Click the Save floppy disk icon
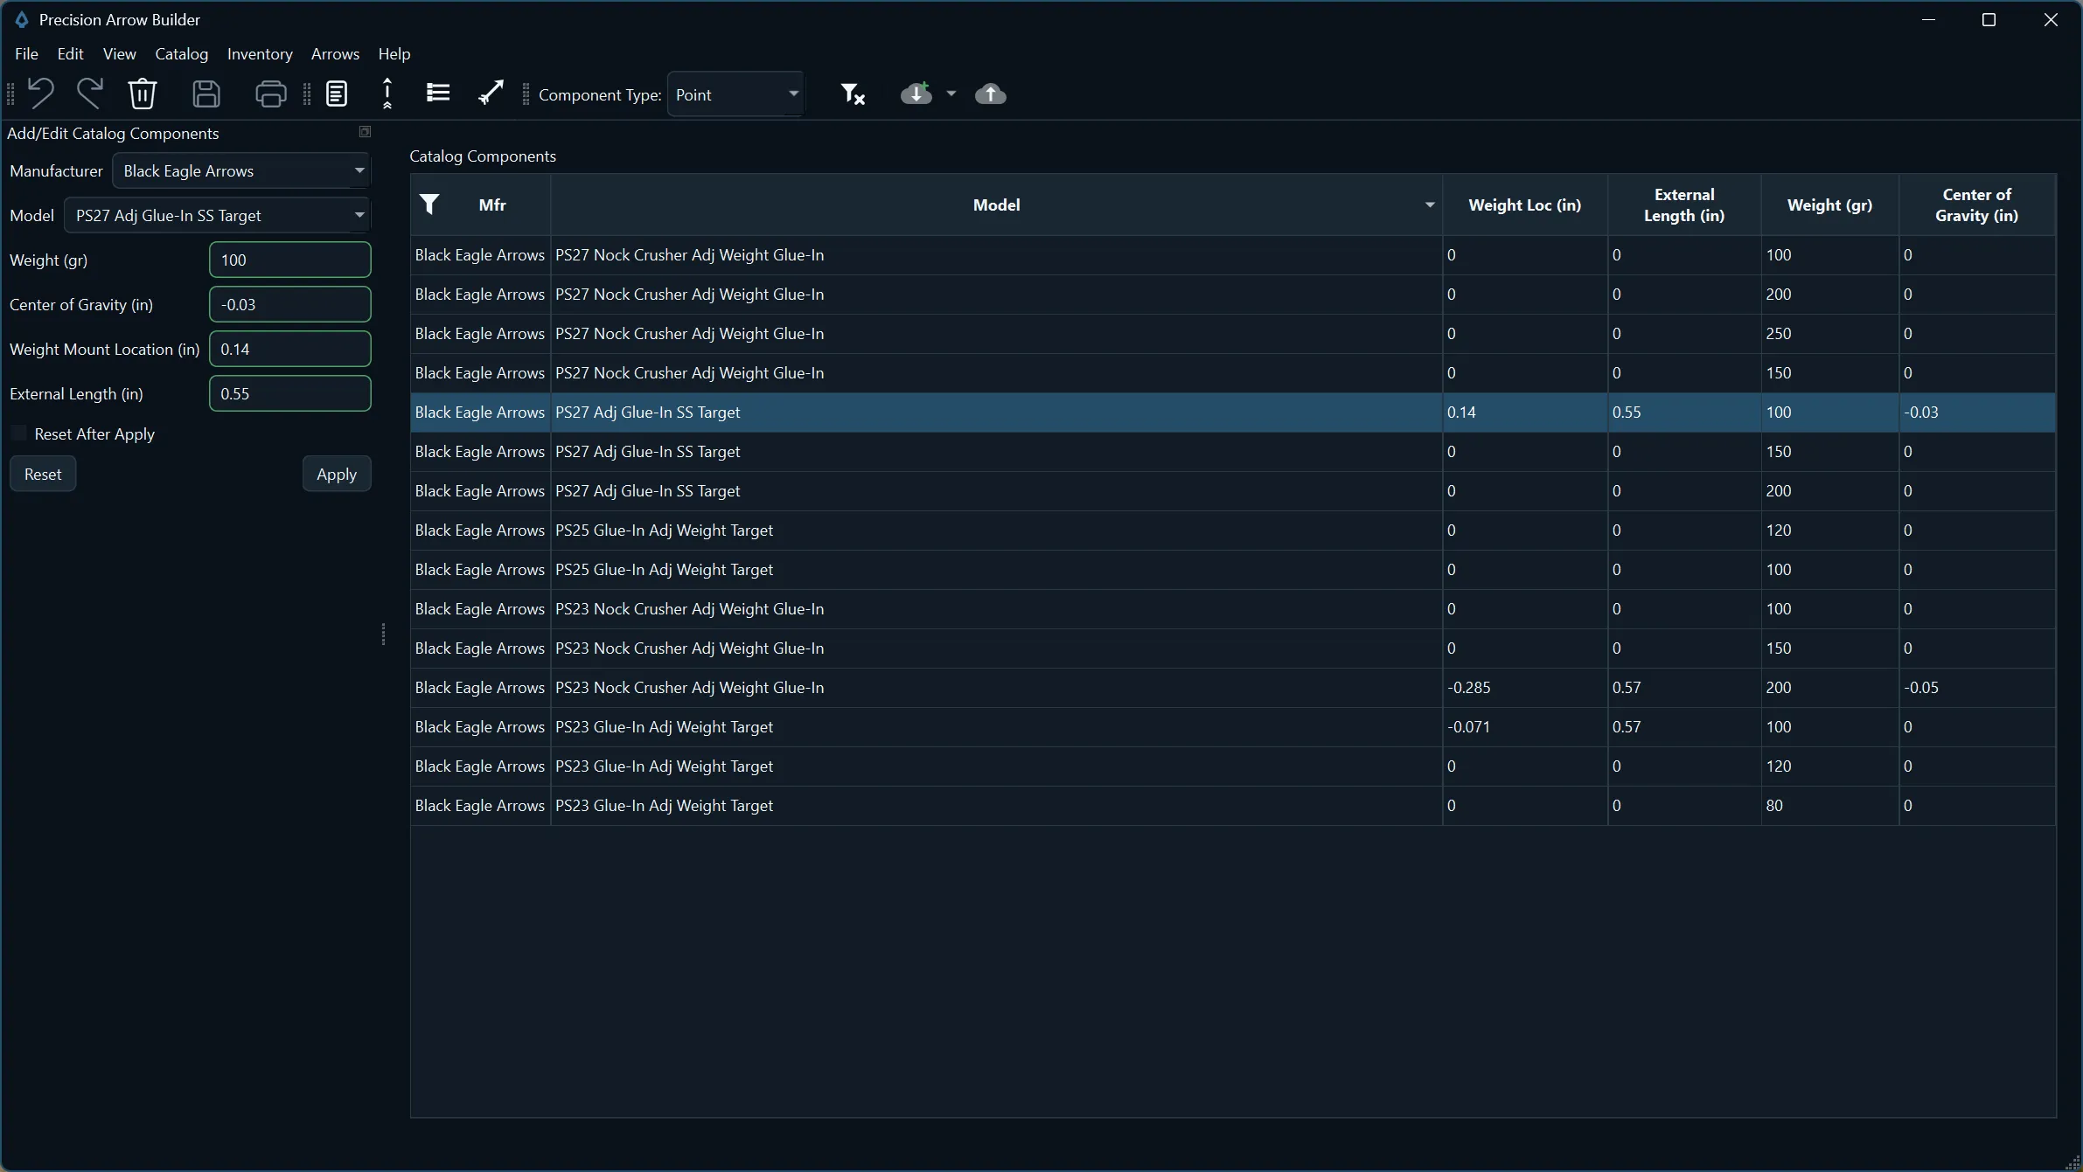 (206, 94)
